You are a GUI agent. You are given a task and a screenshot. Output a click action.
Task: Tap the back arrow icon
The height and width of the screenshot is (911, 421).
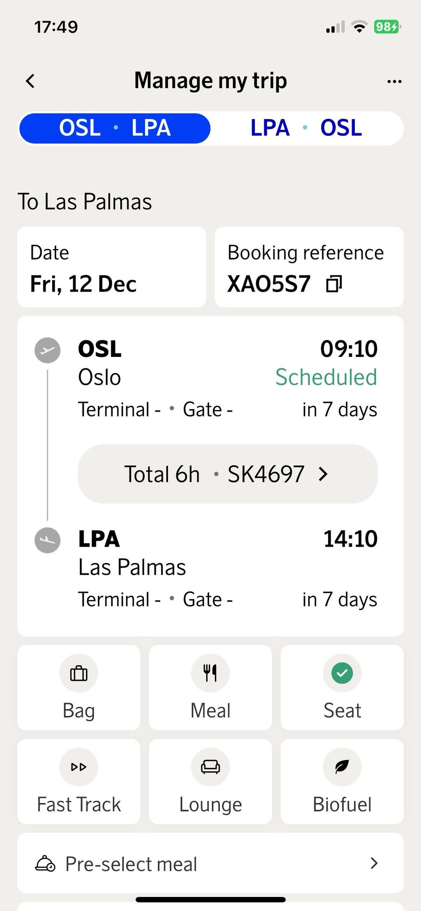[x=30, y=81]
